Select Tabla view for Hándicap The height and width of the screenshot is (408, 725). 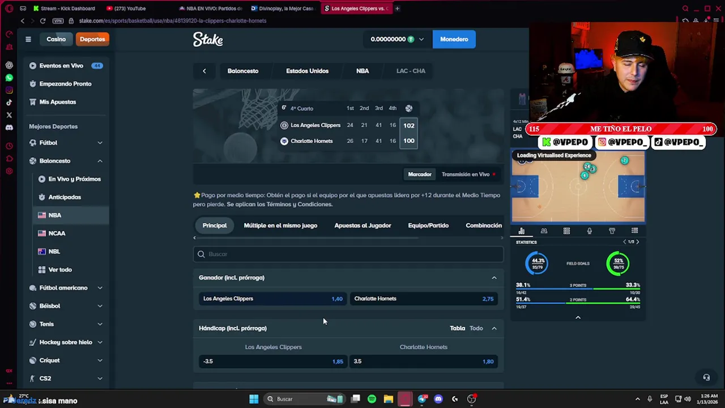click(x=457, y=328)
